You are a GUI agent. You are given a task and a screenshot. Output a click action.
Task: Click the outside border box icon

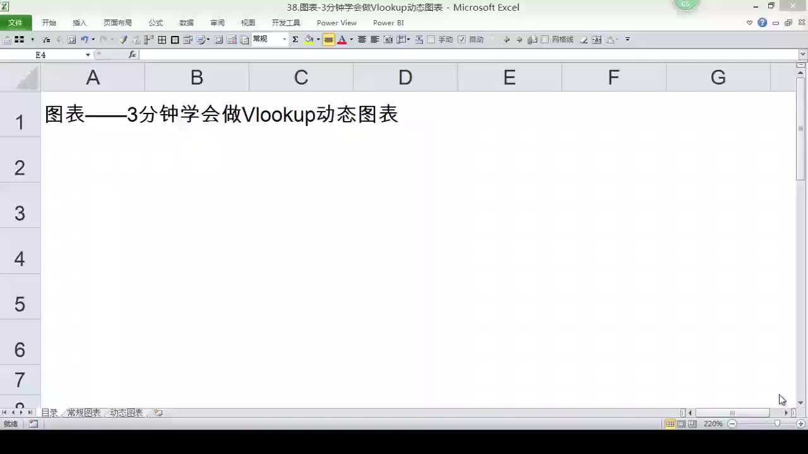175,39
